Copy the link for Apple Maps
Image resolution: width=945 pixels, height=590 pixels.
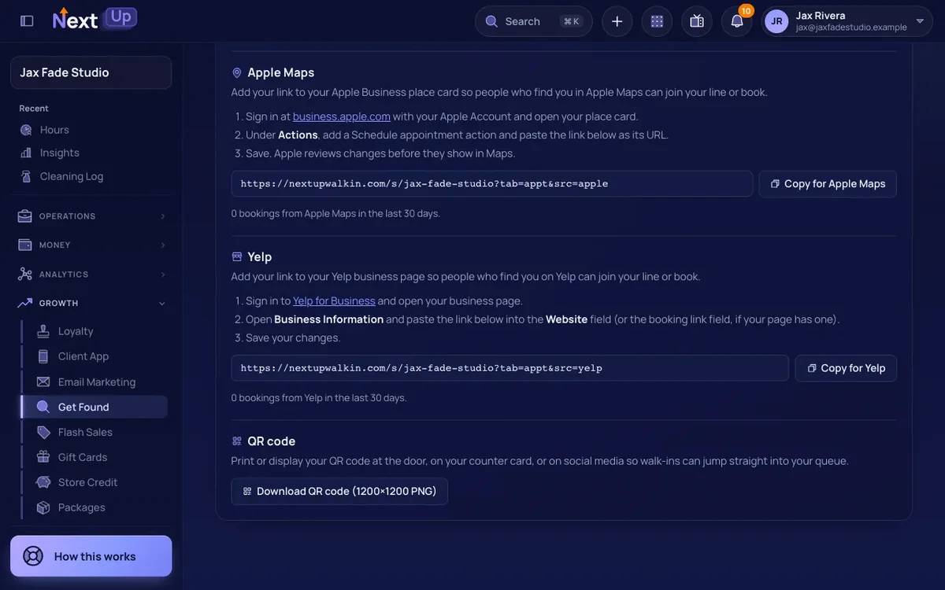(x=828, y=184)
